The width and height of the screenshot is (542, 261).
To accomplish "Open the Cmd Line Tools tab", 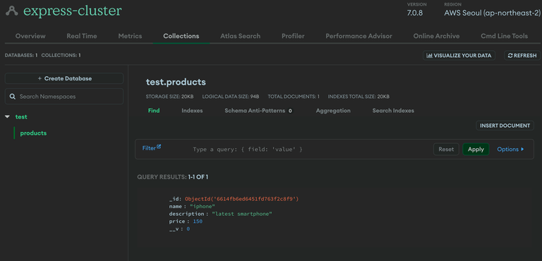I will point(505,36).
